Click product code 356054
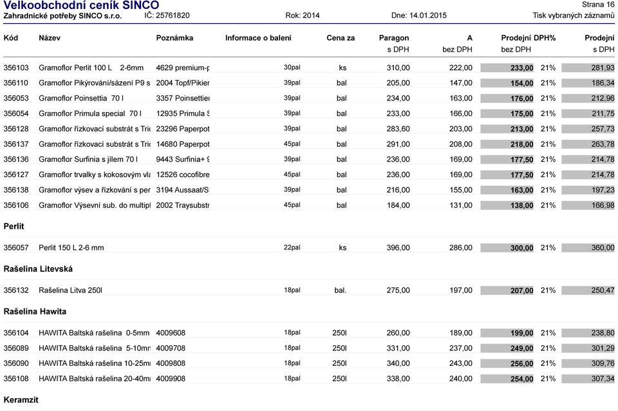Viewport: 618px width, 411px height. point(16,113)
